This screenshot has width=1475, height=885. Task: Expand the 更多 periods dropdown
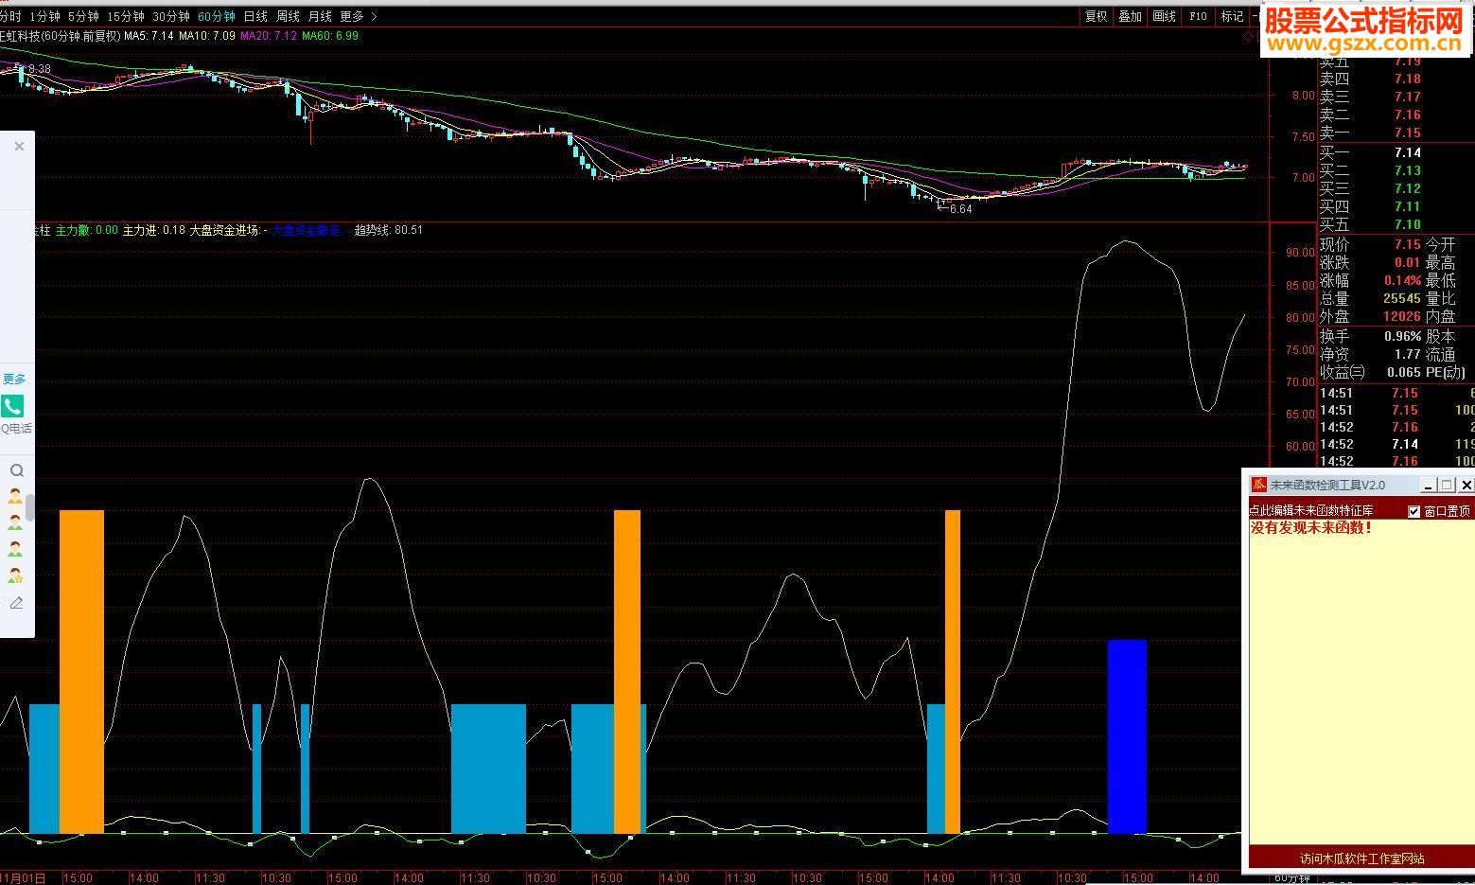[x=359, y=16]
